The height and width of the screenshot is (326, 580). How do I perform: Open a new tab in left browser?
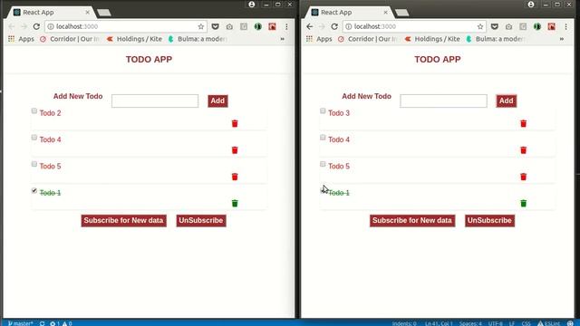click(104, 13)
